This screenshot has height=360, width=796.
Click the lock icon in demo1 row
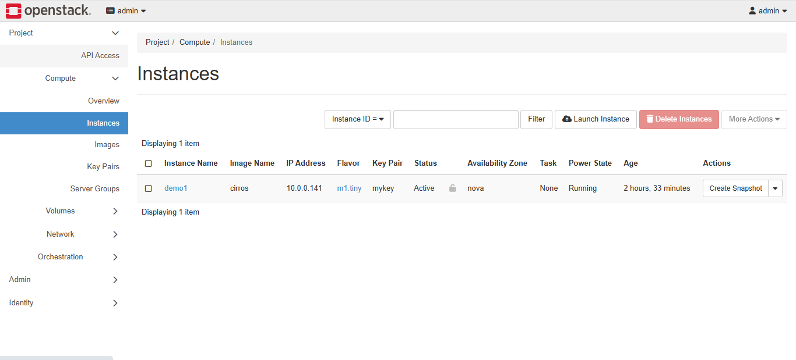click(452, 188)
